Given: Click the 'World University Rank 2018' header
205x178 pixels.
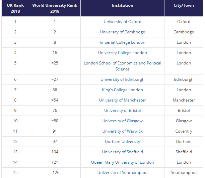Looking at the screenshot, I should [x=55, y=8].
